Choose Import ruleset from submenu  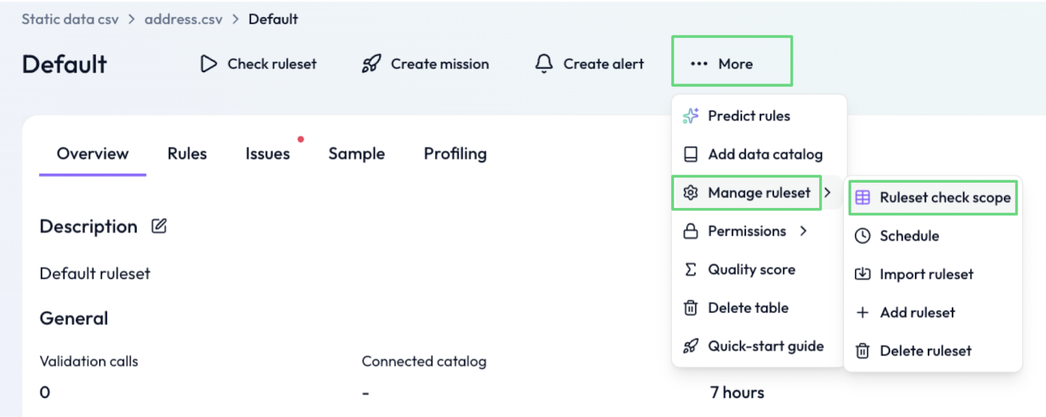pyautogui.click(x=926, y=274)
